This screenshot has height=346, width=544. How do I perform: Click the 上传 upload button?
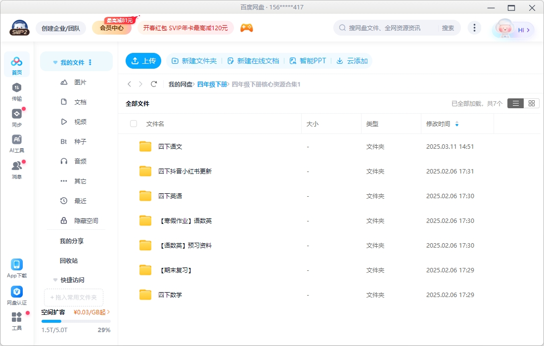click(x=143, y=61)
